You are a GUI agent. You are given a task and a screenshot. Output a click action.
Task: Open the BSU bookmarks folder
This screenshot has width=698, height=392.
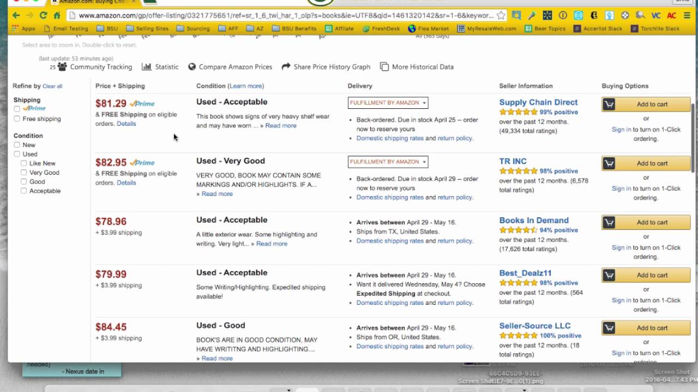pos(107,28)
